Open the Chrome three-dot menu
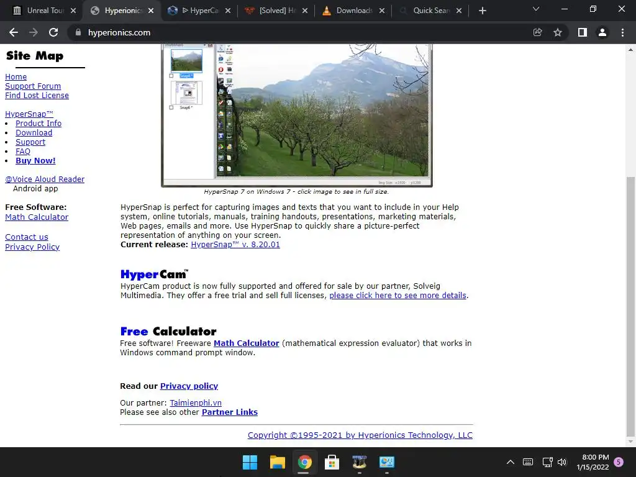The height and width of the screenshot is (477, 636). click(622, 32)
